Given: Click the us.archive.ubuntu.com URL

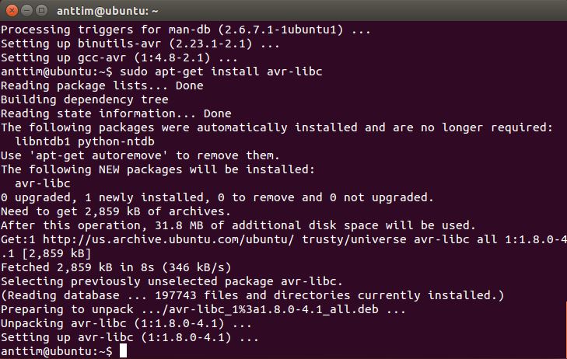Looking at the screenshot, I should click(169, 239).
